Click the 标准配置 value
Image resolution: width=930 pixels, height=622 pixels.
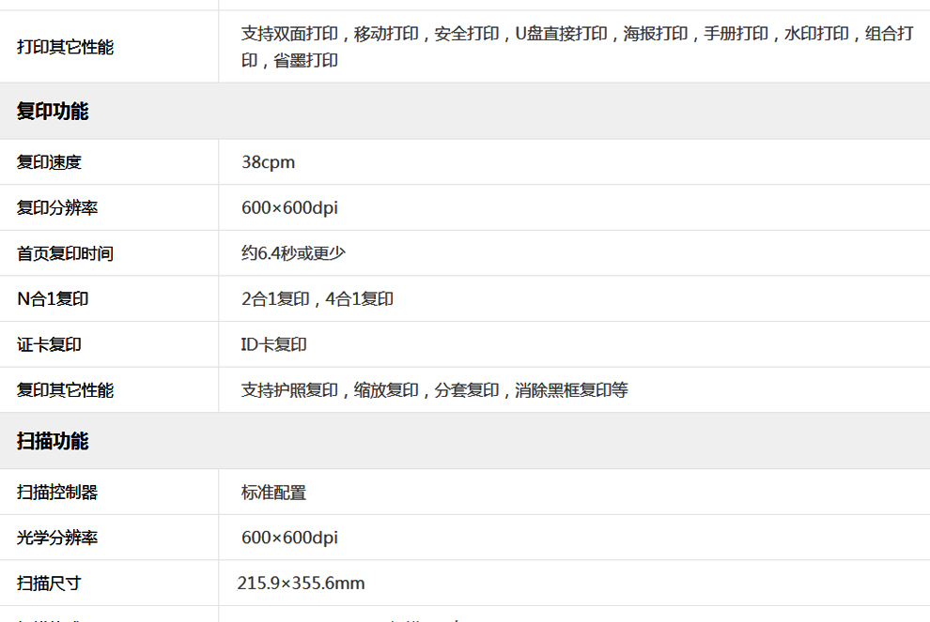point(273,493)
